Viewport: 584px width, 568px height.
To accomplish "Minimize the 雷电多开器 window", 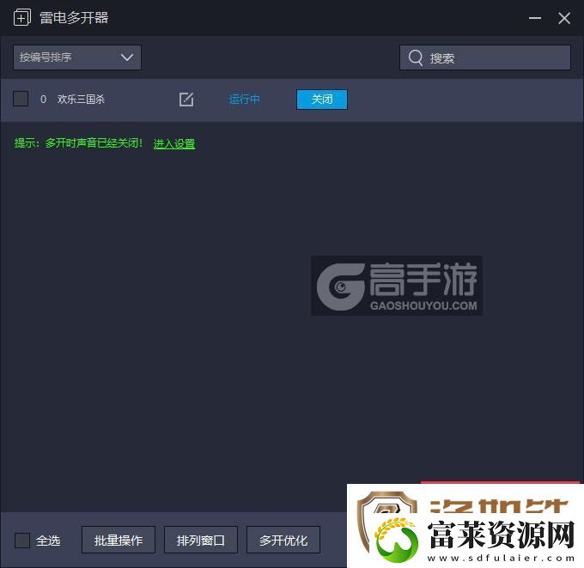I will 535,18.
